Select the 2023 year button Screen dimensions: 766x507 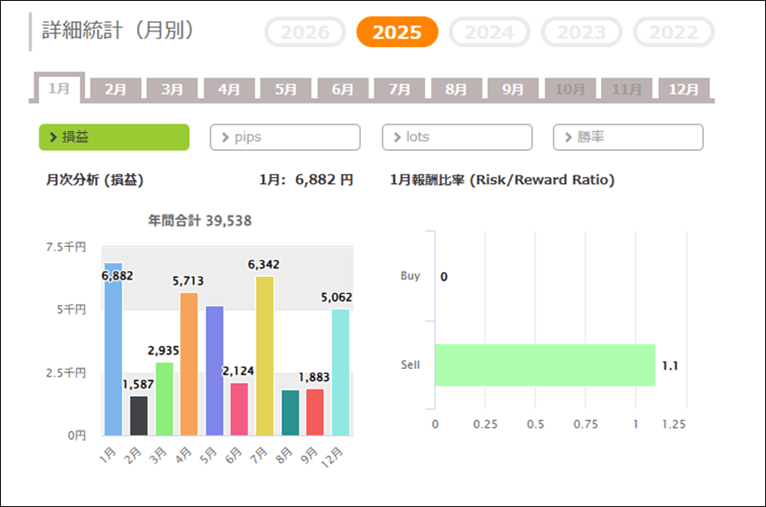(581, 32)
